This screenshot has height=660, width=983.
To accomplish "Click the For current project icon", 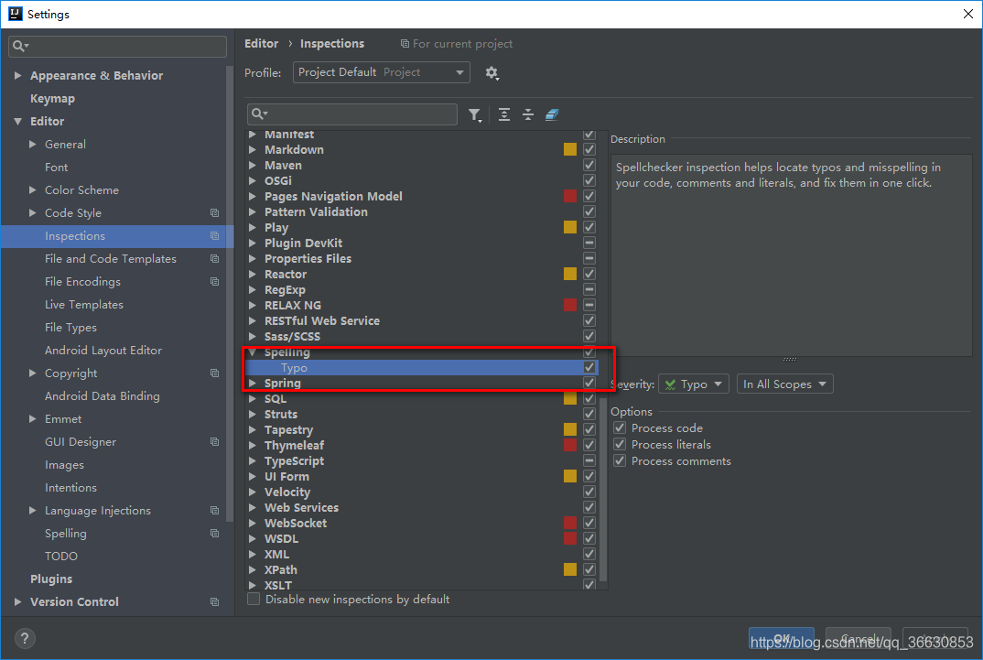I will click(x=405, y=44).
